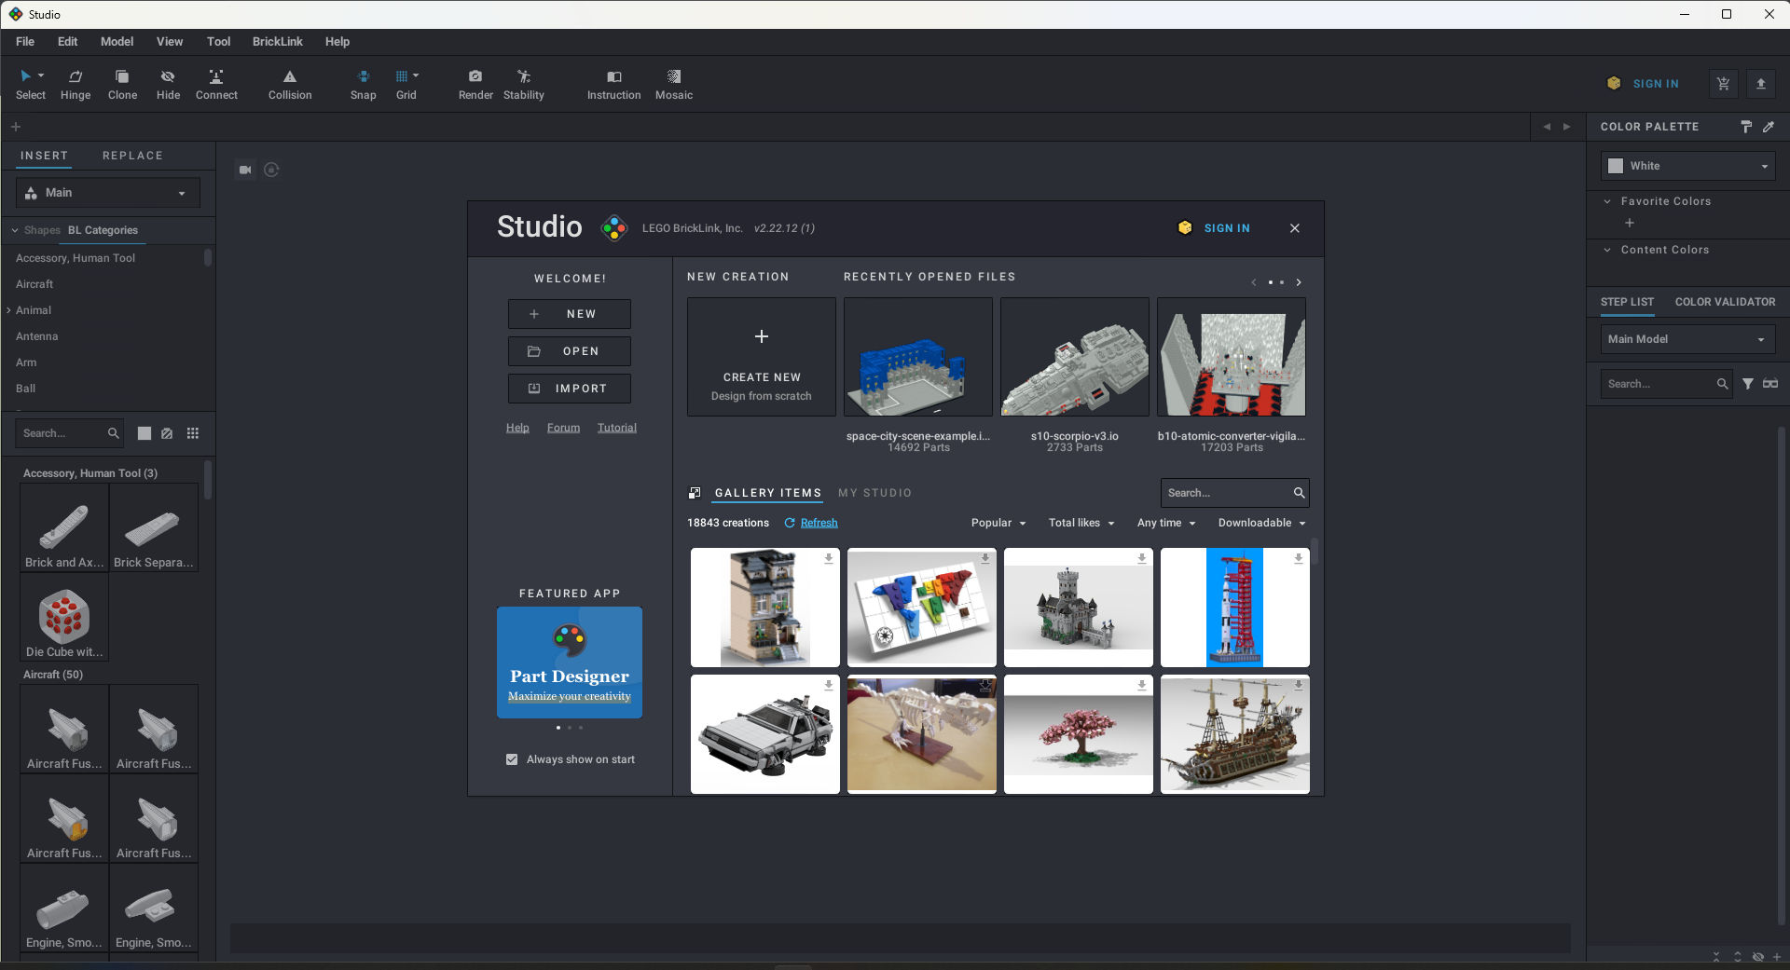1790x970 pixels.
Task: Click the shopping cart icon
Action: [1723, 84]
